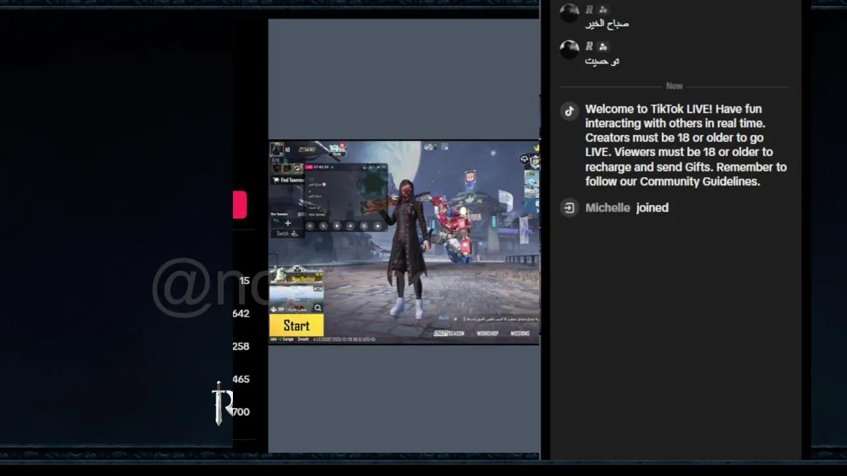This screenshot has height=476, width=847.
Task: Click the 'New' messages divider label
Action: [x=674, y=86]
